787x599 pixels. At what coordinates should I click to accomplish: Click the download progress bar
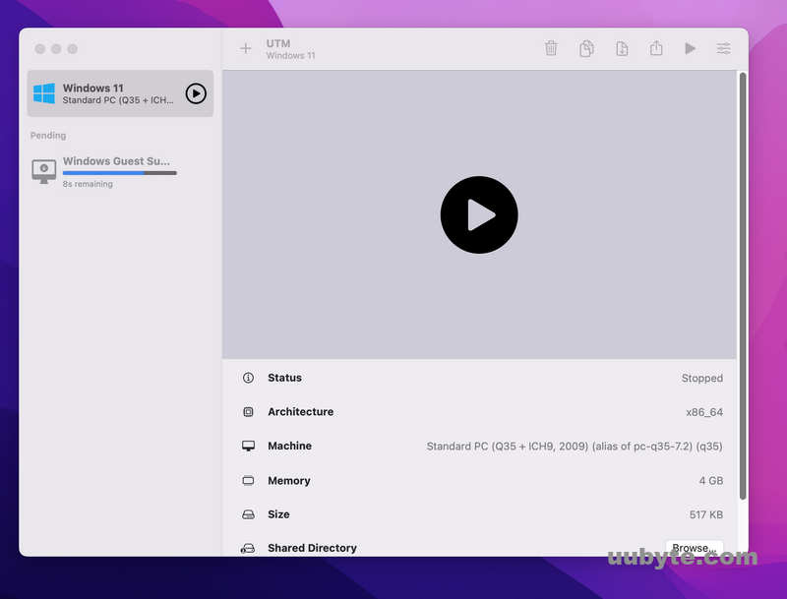[x=119, y=173]
